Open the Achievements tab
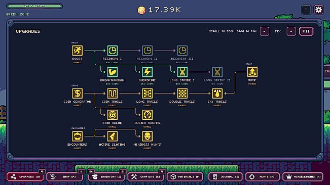330x185 pixels. point(303,177)
